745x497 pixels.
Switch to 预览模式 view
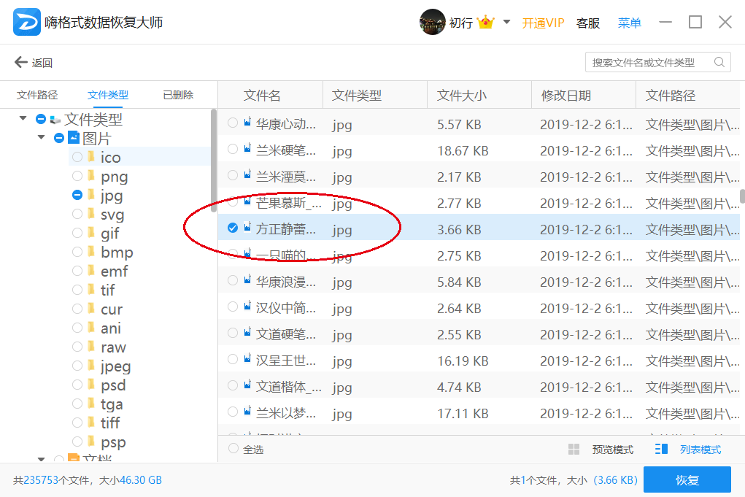(612, 450)
